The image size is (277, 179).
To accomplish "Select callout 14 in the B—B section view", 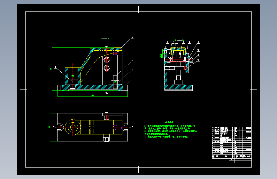I will pyautogui.click(x=198, y=60).
